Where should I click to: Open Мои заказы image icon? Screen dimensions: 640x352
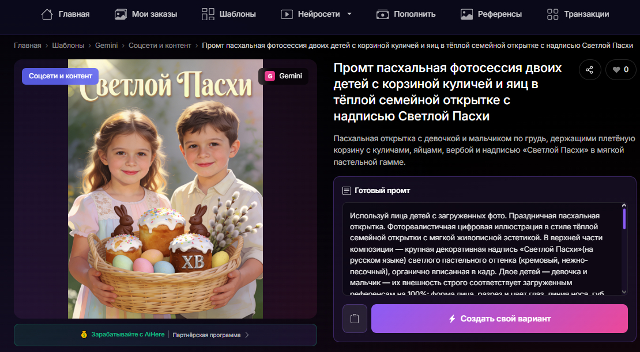(121, 14)
